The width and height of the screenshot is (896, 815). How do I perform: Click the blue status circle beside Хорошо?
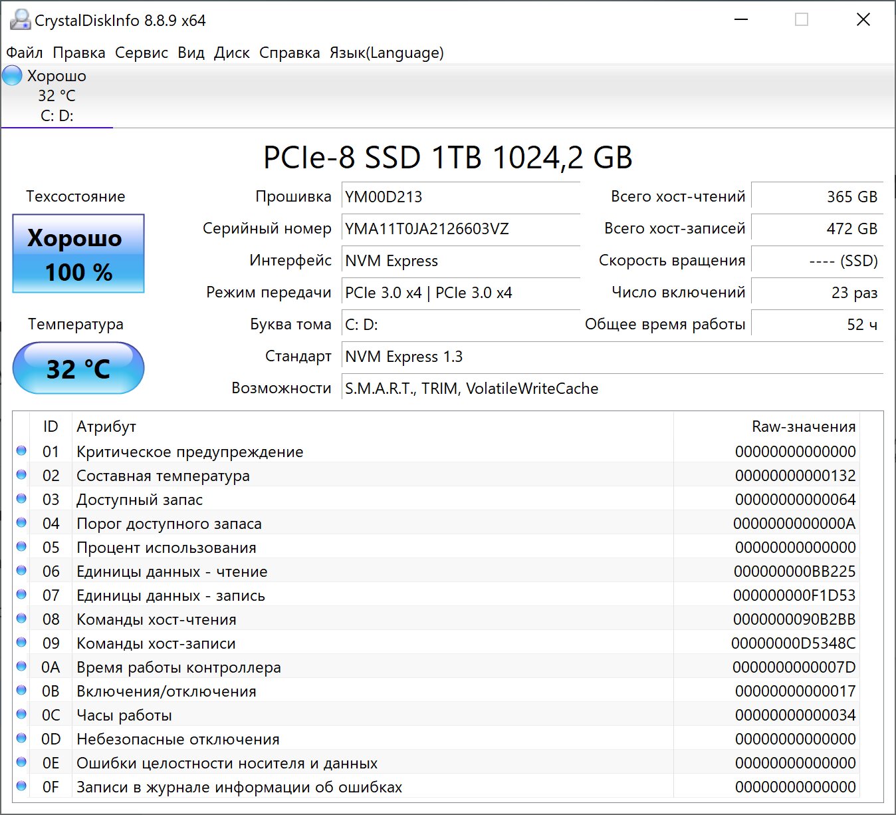[x=12, y=75]
